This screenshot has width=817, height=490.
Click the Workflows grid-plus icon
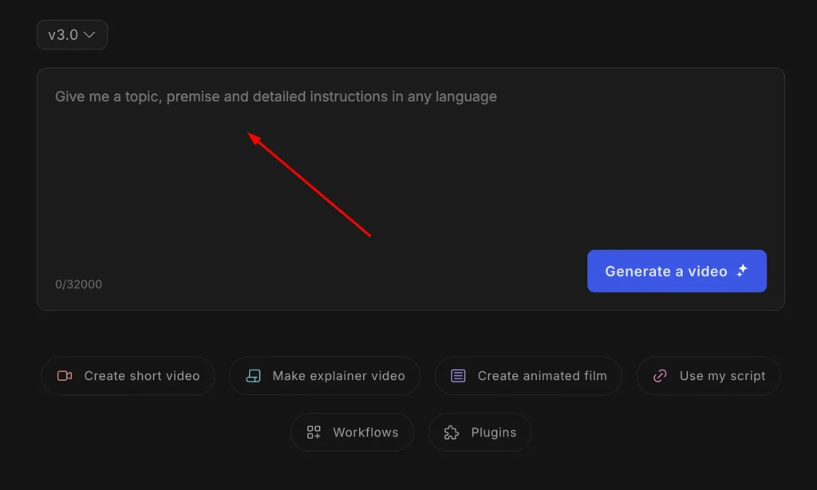pyautogui.click(x=314, y=433)
